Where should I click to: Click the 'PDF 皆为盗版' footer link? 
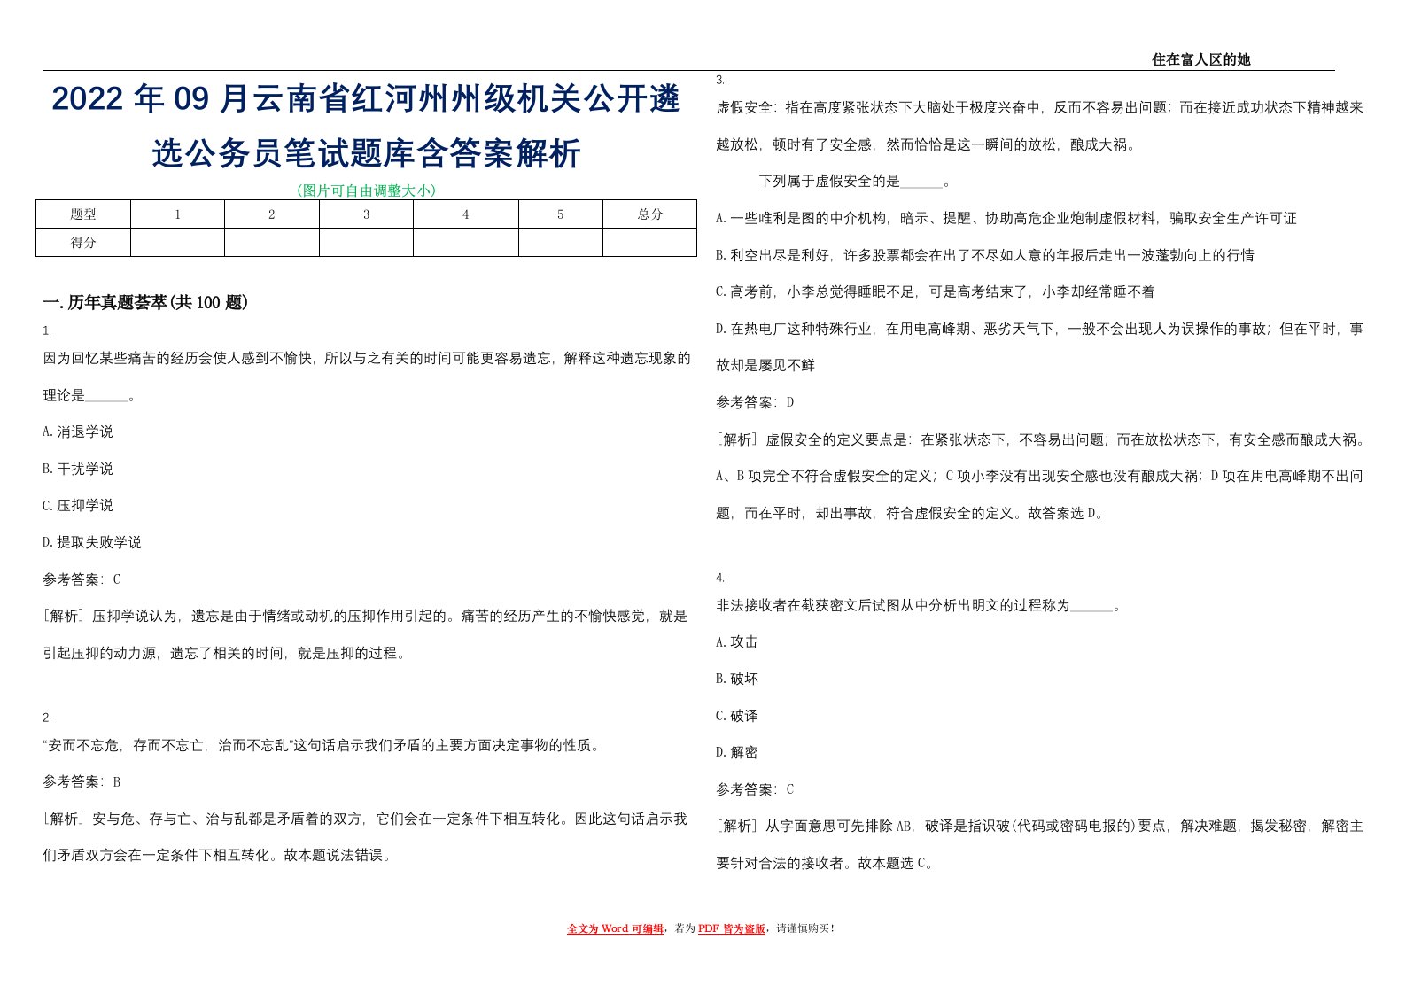click(x=732, y=928)
